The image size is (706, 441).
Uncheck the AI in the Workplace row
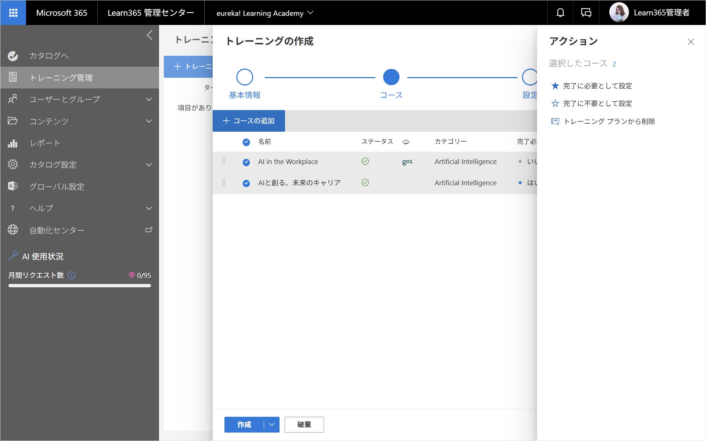pos(246,162)
